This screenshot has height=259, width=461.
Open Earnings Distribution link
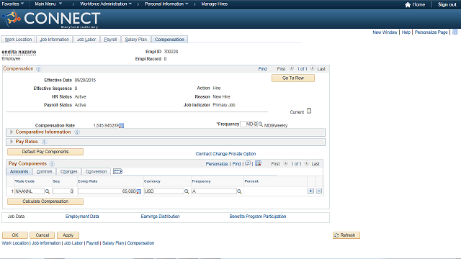point(160,217)
